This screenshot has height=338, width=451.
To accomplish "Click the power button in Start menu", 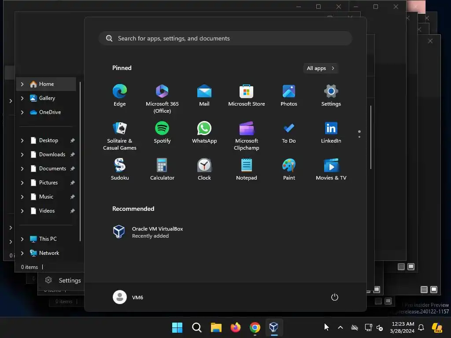I will click(x=335, y=297).
